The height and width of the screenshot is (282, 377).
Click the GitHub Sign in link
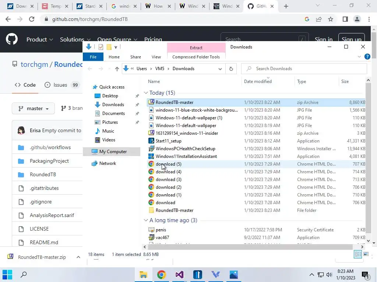(324, 39)
